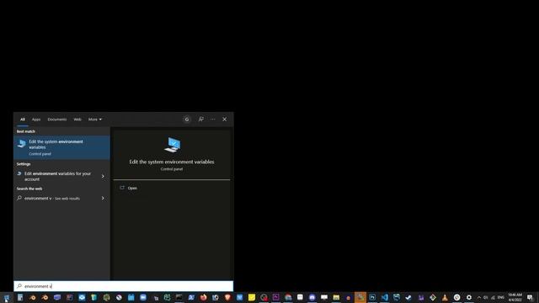Open Discord from the taskbar

tap(312, 297)
